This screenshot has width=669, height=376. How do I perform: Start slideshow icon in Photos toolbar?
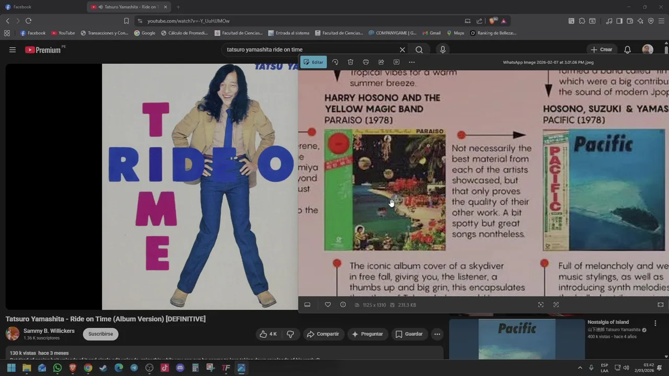click(x=396, y=62)
